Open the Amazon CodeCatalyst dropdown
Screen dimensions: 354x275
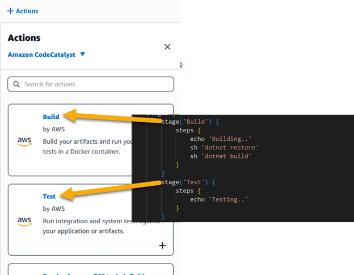click(47, 55)
